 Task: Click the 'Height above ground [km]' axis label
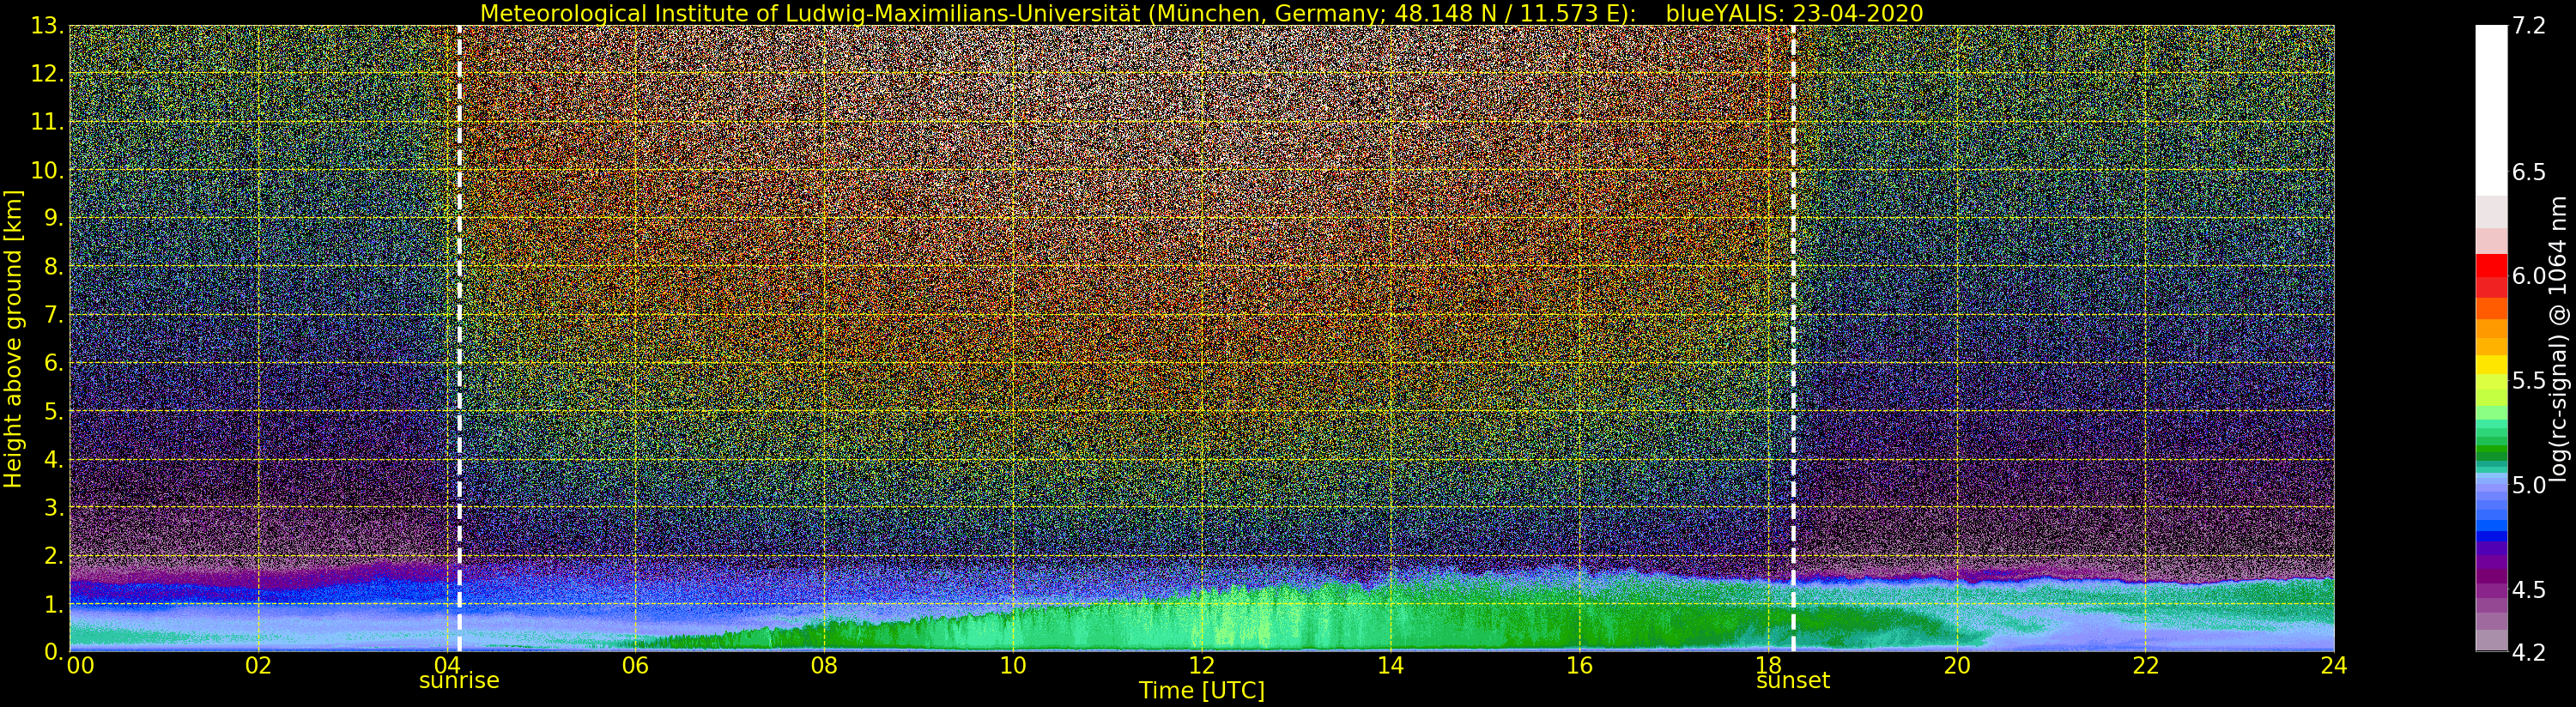click(12, 339)
